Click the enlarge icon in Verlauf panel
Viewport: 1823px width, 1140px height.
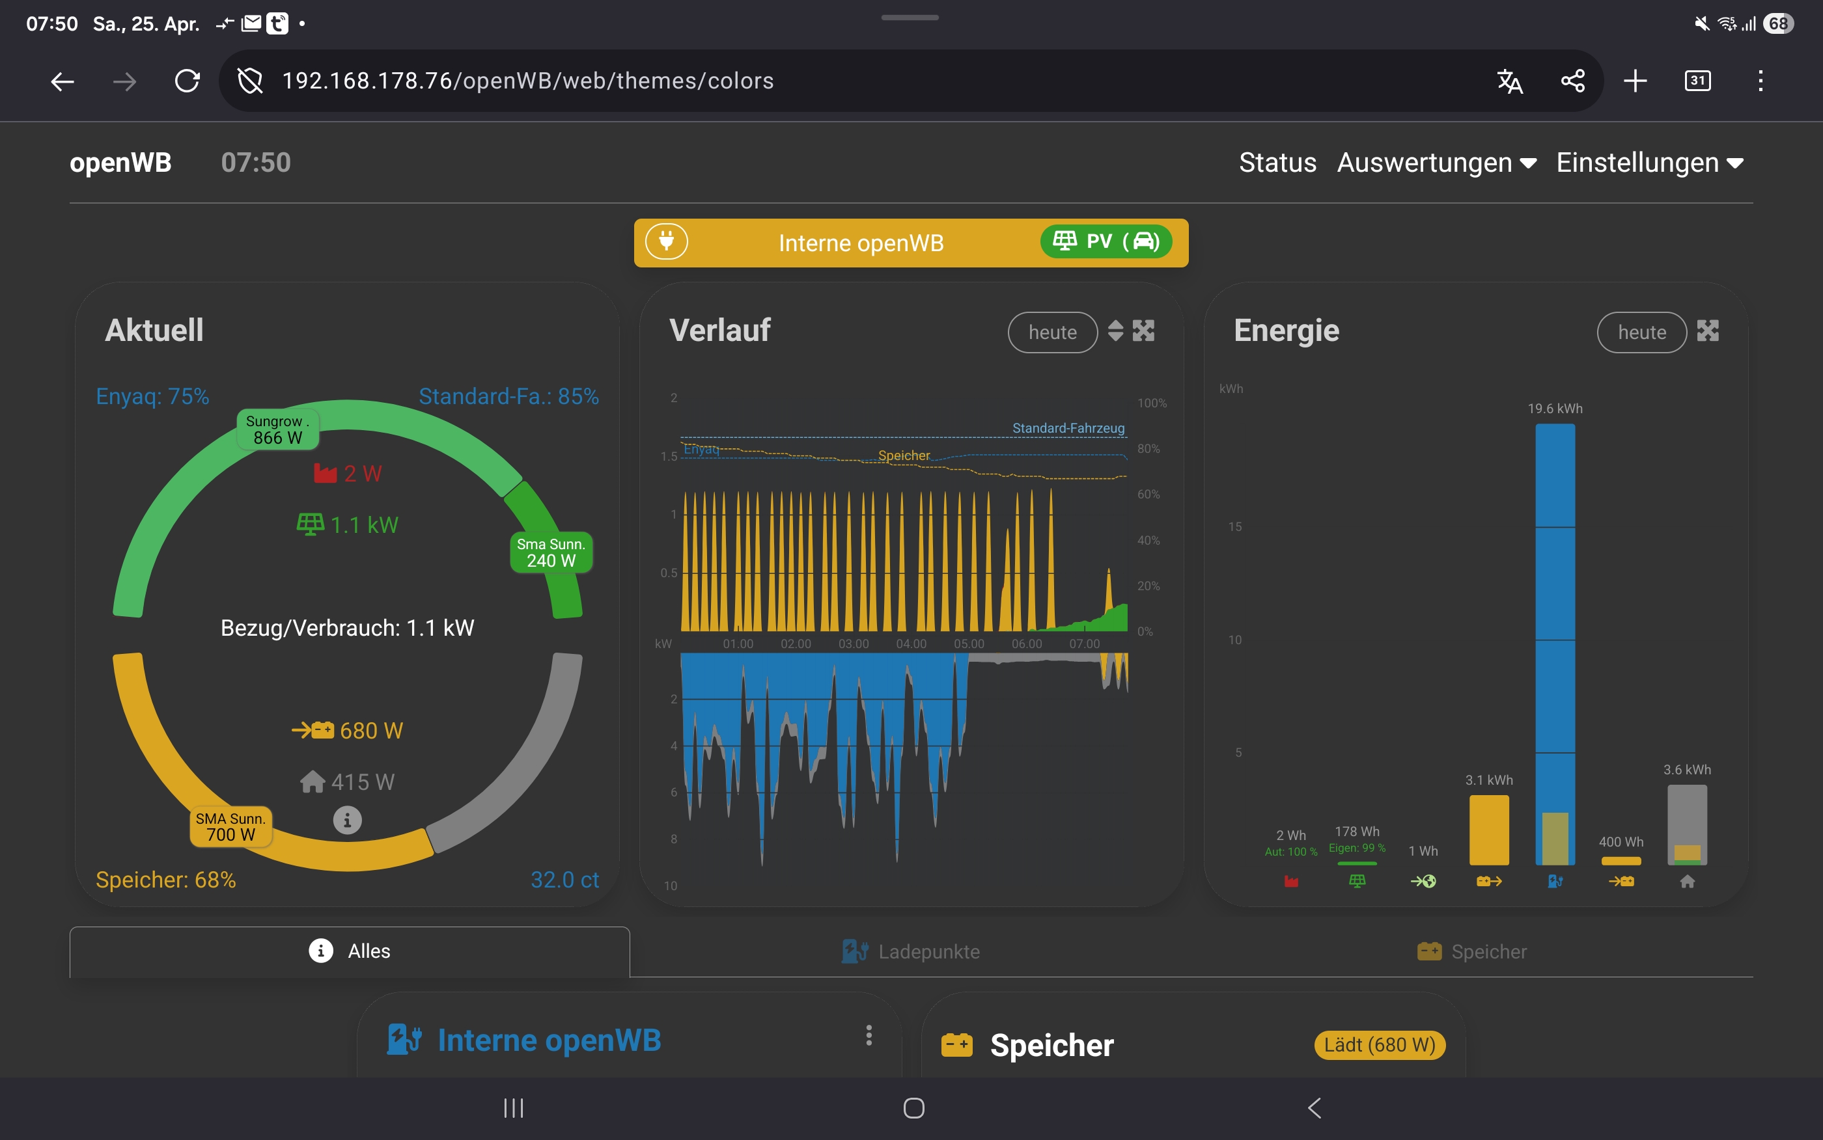click(x=1143, y=331)
